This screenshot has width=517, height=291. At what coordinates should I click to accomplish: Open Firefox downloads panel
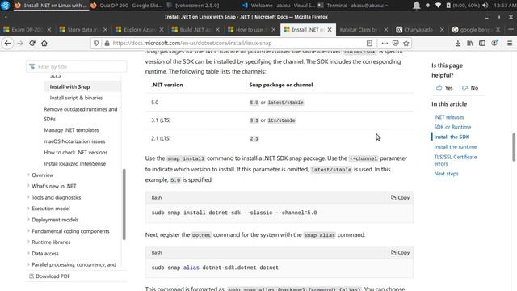click(458, 43)
